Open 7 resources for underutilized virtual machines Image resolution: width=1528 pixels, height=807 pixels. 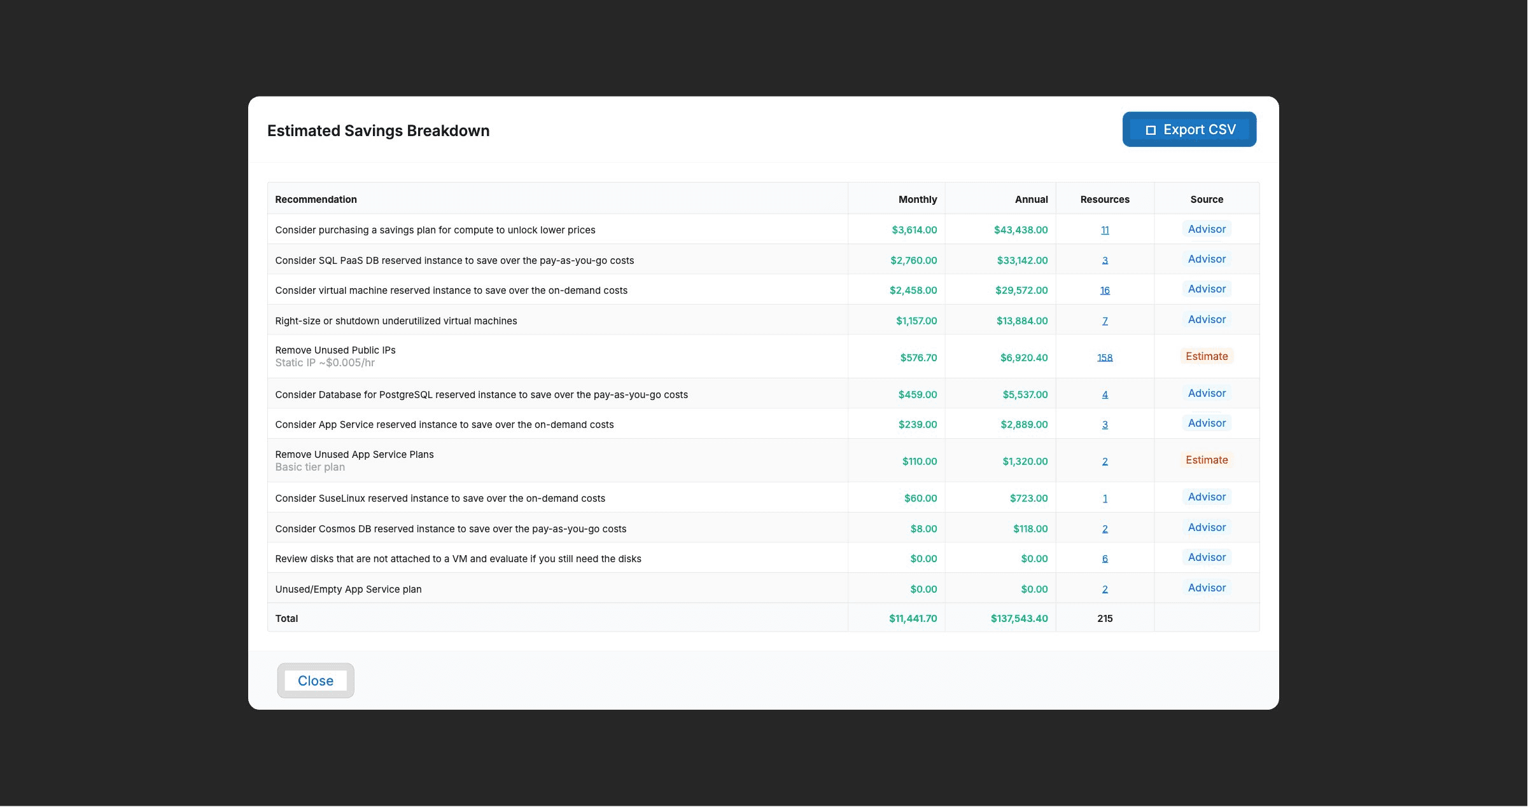coord(1105,321)
